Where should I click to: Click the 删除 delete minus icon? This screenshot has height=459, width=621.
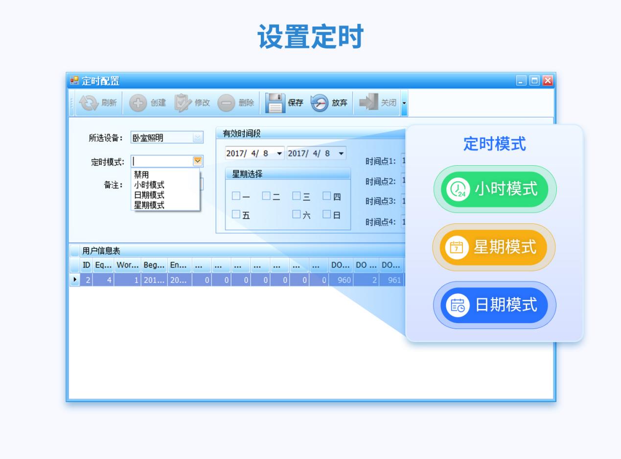pos(226,103)
